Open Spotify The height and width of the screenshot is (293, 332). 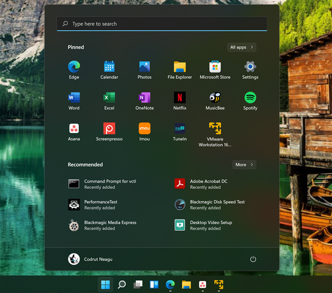[x=250, y=101]
